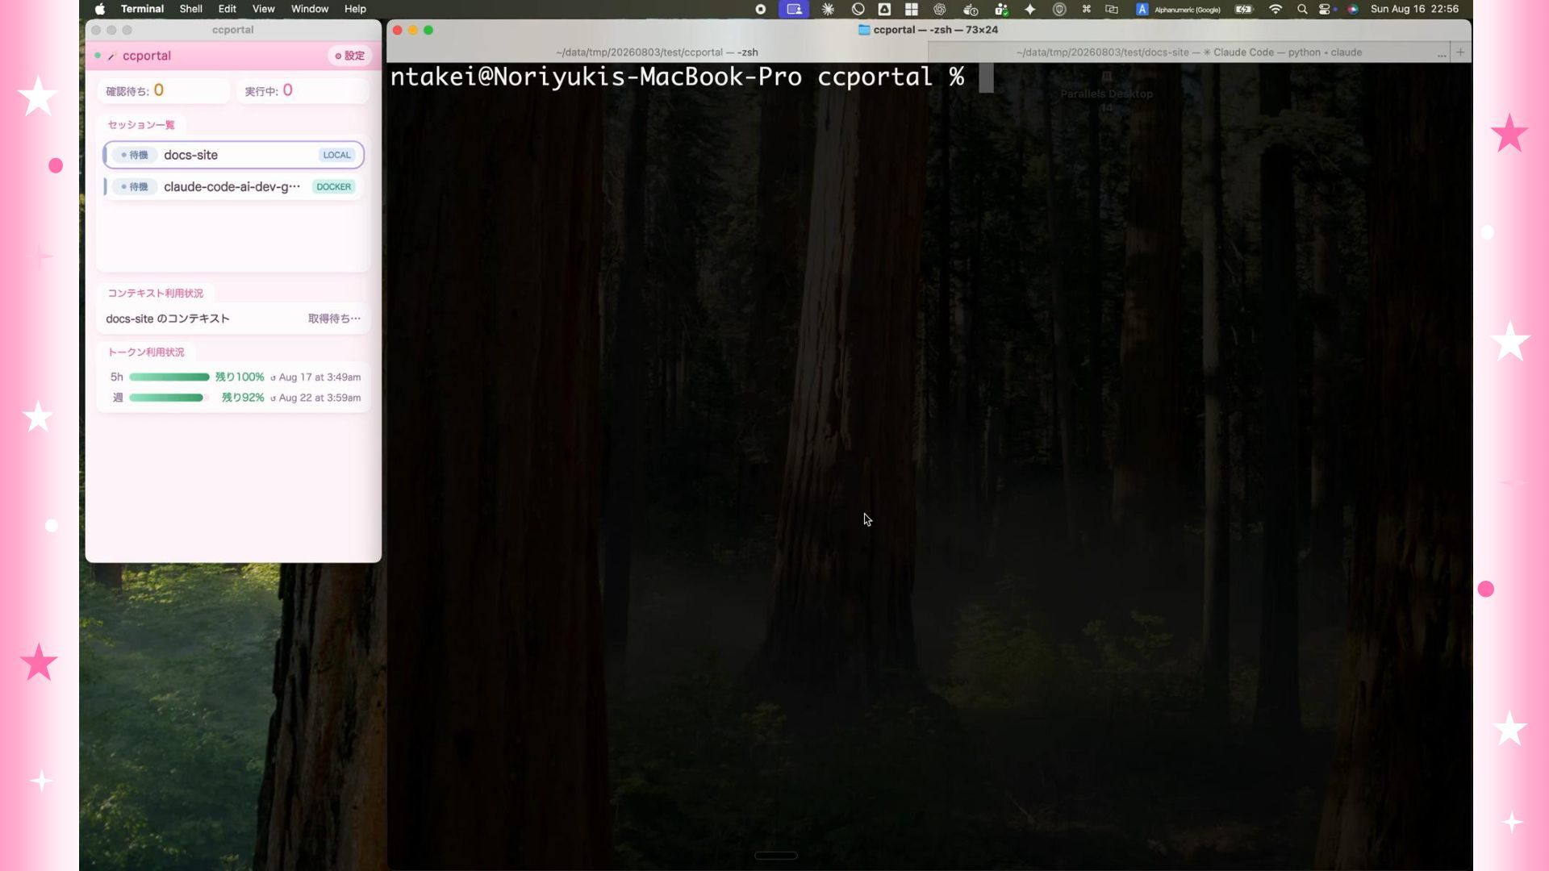
Task: Click the folder proxy icon in terminal title
Action: [864, 30]
